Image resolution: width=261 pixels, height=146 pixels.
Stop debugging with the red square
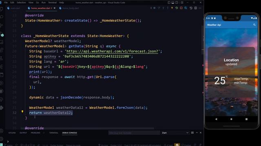coord(181,8)
